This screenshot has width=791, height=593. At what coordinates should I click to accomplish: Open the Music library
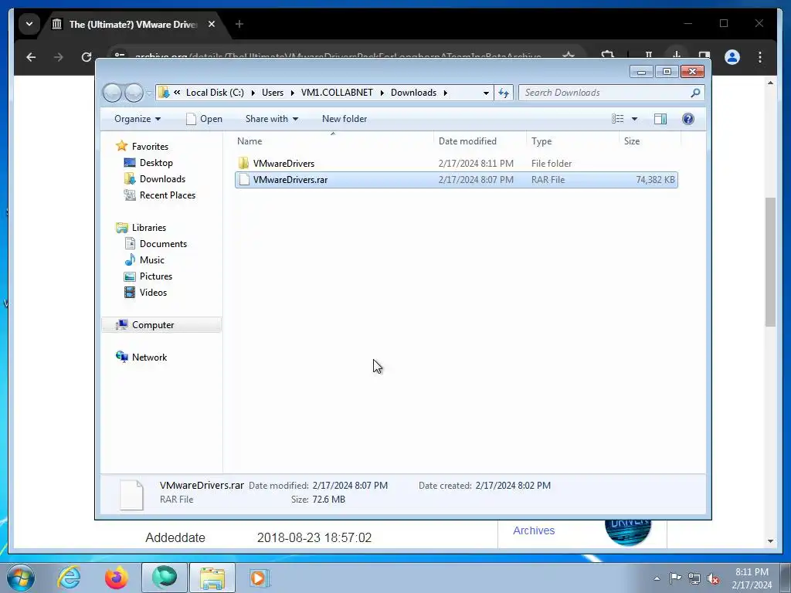point(151,259)
